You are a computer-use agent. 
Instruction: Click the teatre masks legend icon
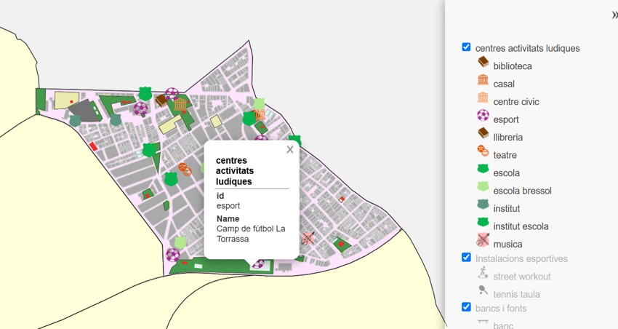[483, 151]
